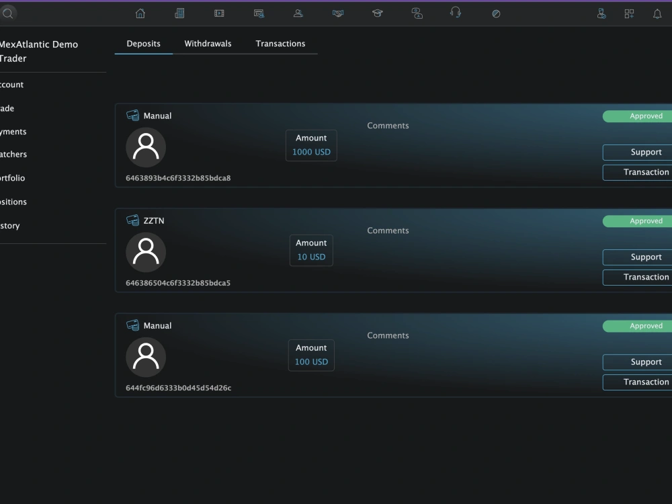Switch to the Transactions tab

pyautogui.click(x=280, y=44)
